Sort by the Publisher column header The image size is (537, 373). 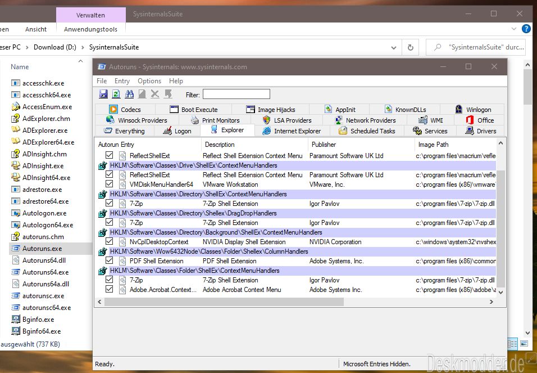click(x=361, y=145)
